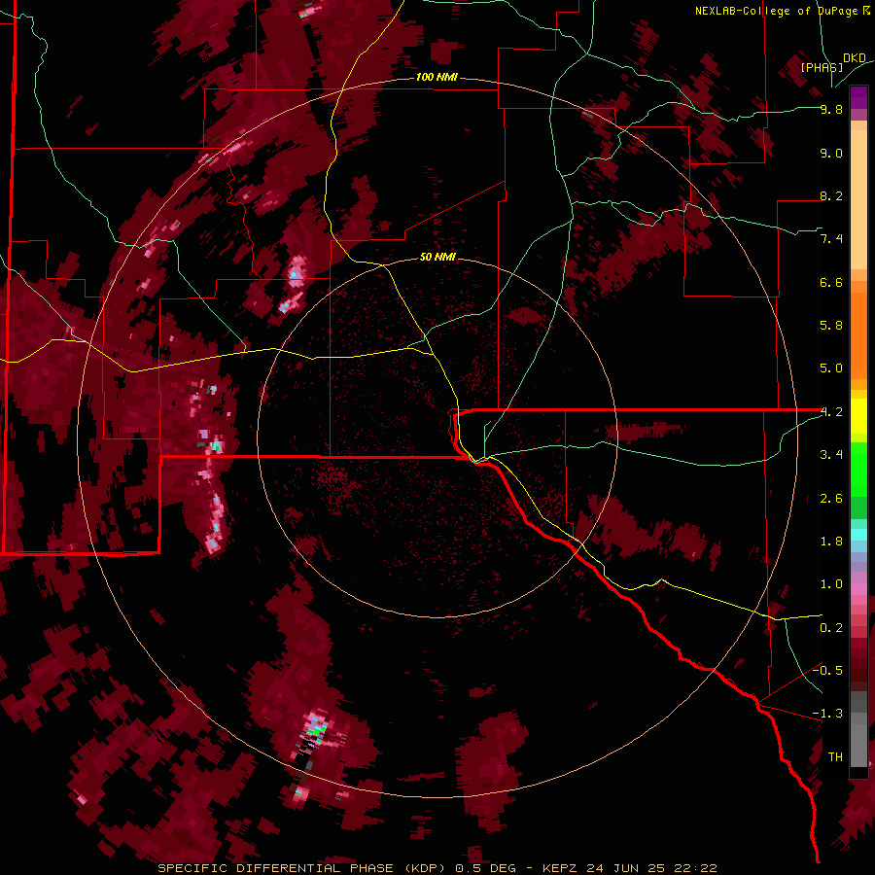Screen dimensions: 875x875
Task: Click the TH label on the color scale
Action: click(835, 757)
